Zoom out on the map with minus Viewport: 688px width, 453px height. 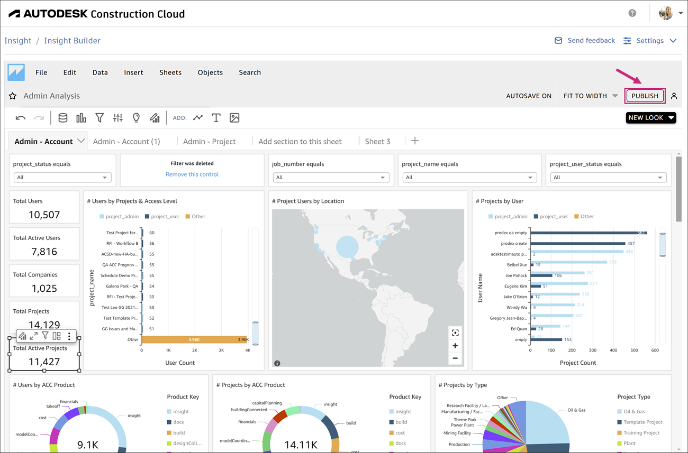click(x=455, y=358)
